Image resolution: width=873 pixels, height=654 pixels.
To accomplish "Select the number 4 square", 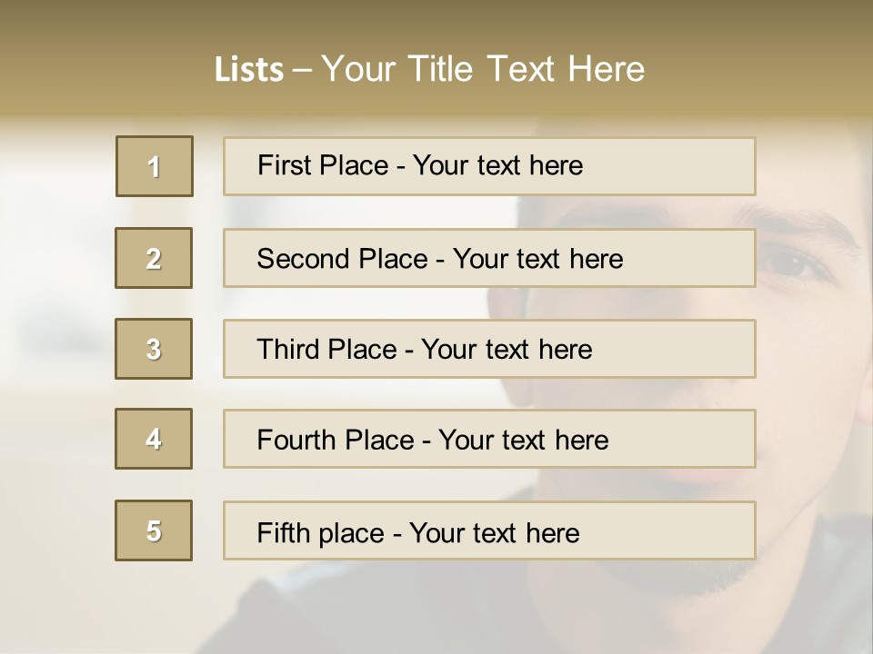I will click(x=154, y=439).
